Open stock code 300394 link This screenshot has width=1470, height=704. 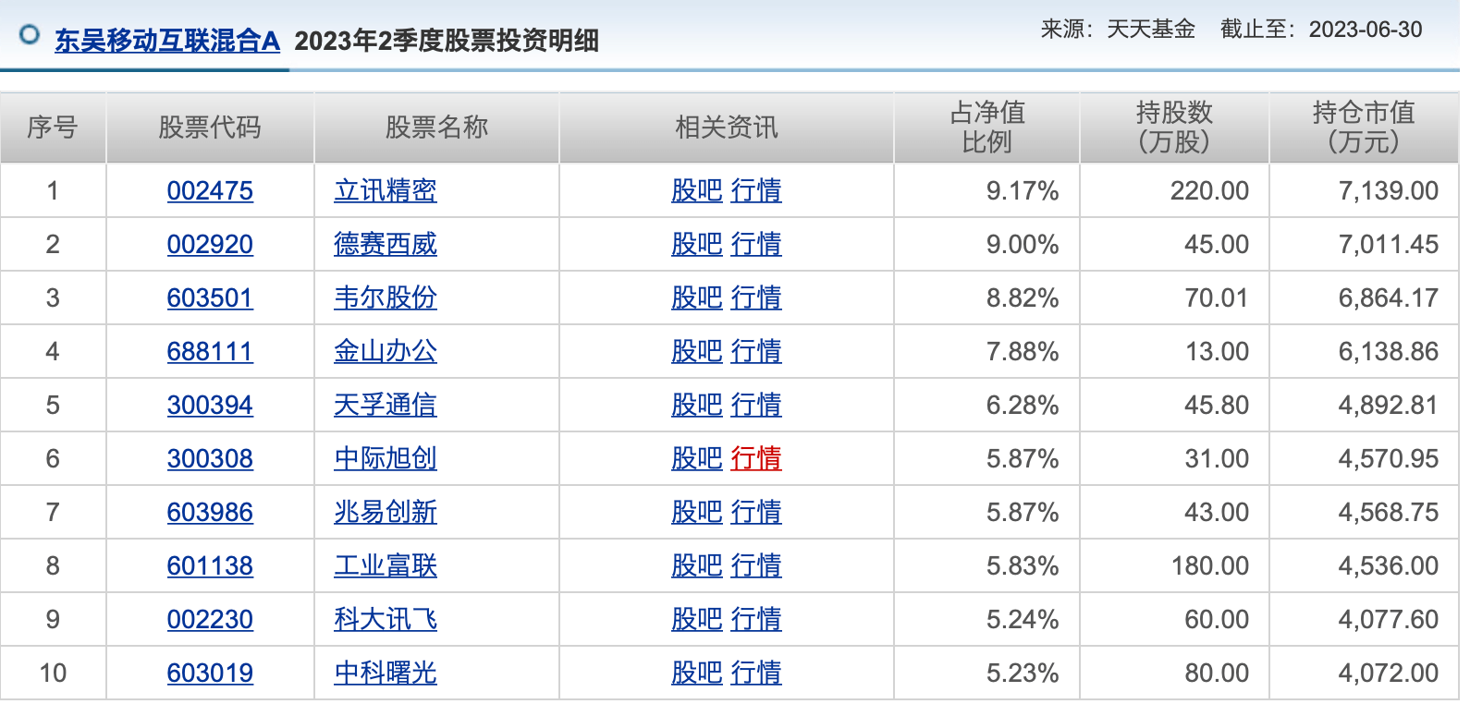point(210,406)
